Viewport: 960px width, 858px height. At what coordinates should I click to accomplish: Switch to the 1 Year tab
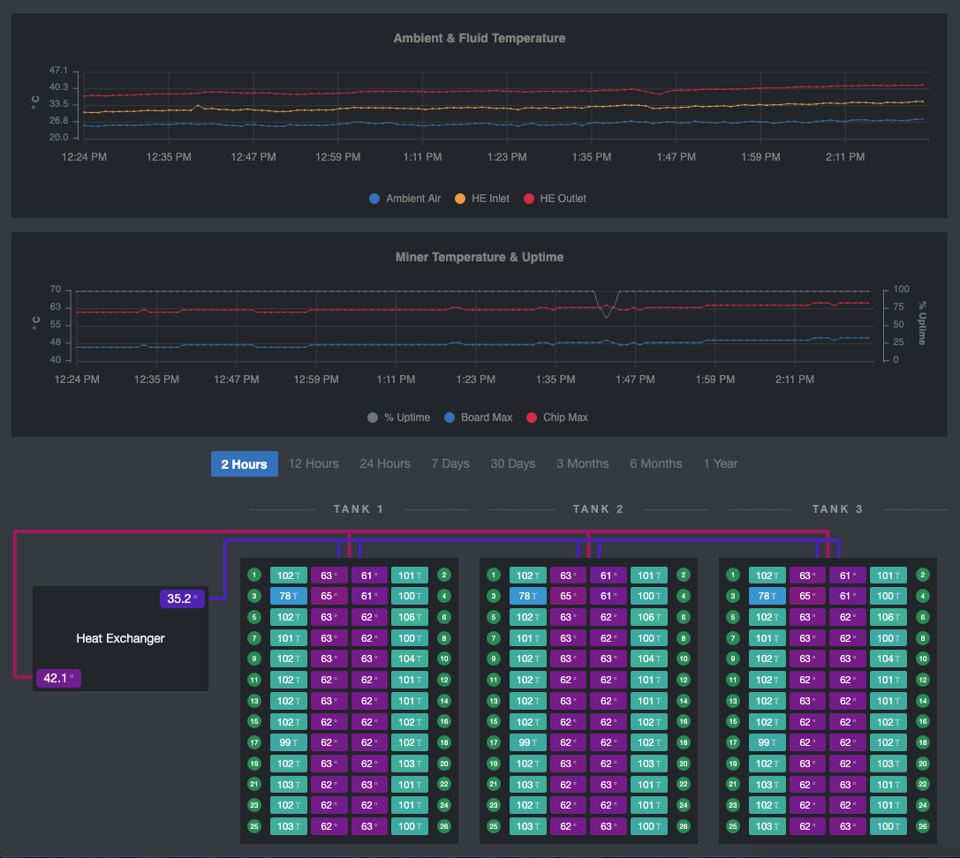click(720, 463)
